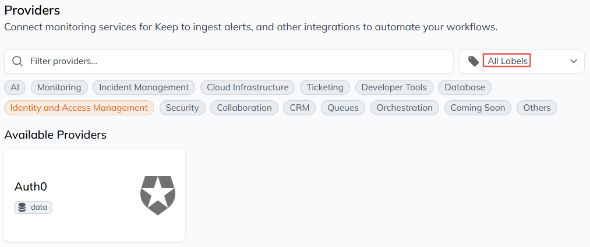Filter by Ticketing category
590x247 pixels.
[325, 87]
